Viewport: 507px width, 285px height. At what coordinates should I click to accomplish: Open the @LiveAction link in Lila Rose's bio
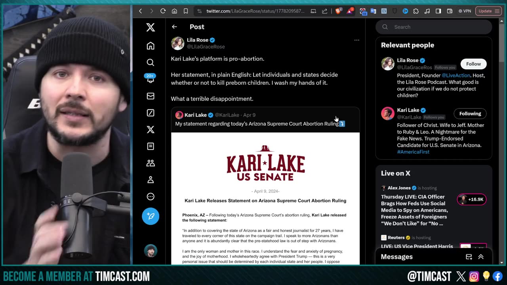click(456, 75)
